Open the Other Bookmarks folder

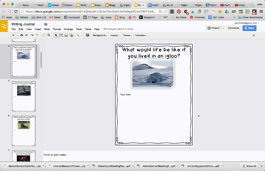pyautogui.click(x=250, y=17)
